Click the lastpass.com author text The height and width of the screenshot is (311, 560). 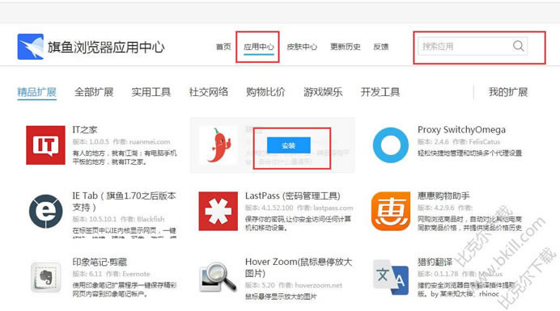[333, 208]
